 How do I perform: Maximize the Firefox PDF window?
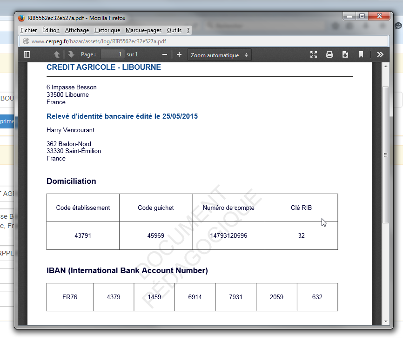(x=362, y=16)
